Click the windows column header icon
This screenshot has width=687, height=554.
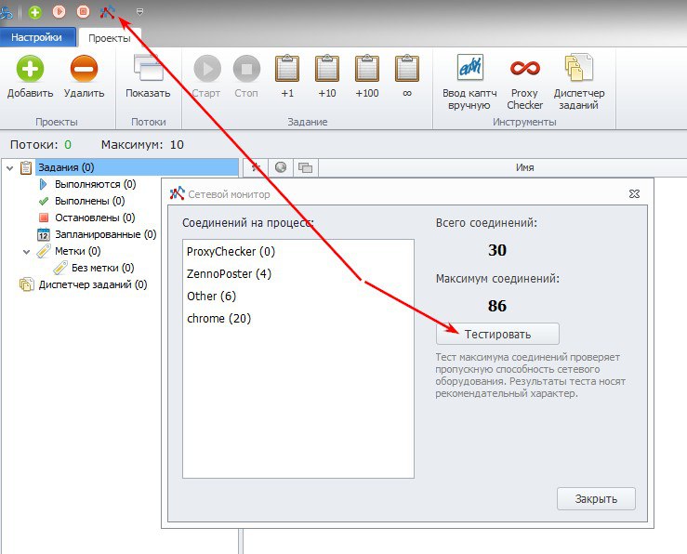(x=305, y=167)
